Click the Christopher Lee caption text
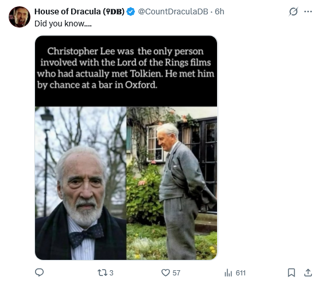The height and width of the screenshot is (284, 321). coord(126,68)
